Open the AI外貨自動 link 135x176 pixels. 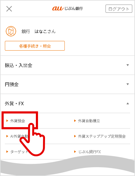point(19,136)
